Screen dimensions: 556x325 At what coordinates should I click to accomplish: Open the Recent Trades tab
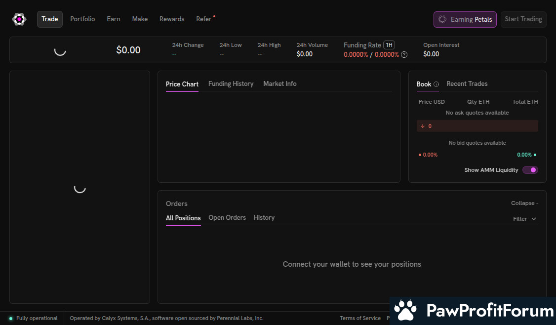pyautogui.click(x=467, y=84)
